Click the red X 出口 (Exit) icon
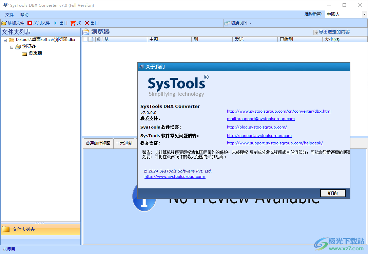Viewport: 368px width, 254px height. point(86,23)
